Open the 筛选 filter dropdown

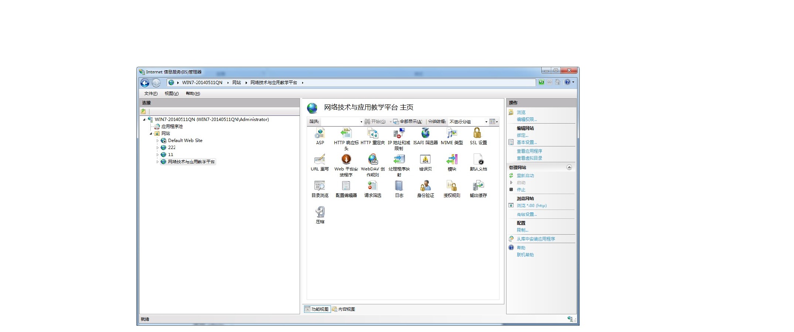tap(361, 122)
